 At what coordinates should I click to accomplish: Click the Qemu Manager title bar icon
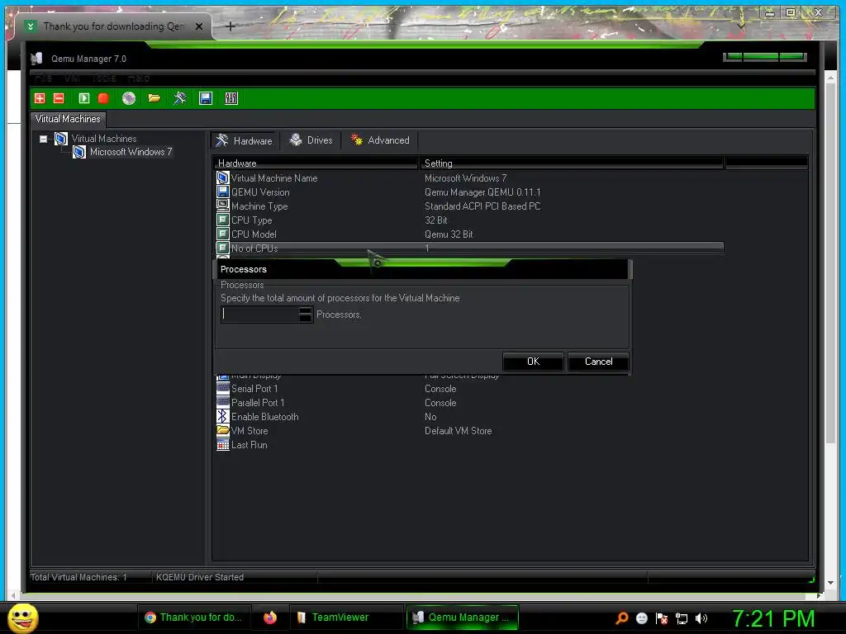(36, 59)
